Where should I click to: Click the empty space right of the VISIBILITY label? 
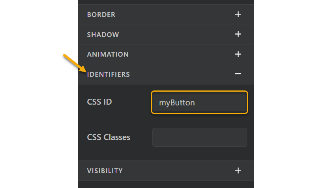pyautogui.click(x=178, y=171)
